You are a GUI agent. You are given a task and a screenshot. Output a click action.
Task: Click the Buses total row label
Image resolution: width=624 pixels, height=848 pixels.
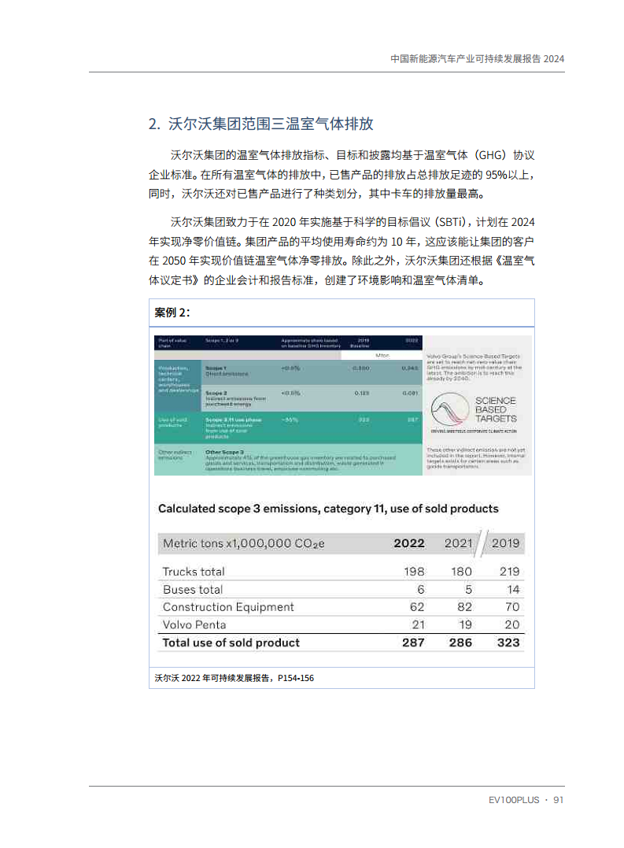(193, 590)
